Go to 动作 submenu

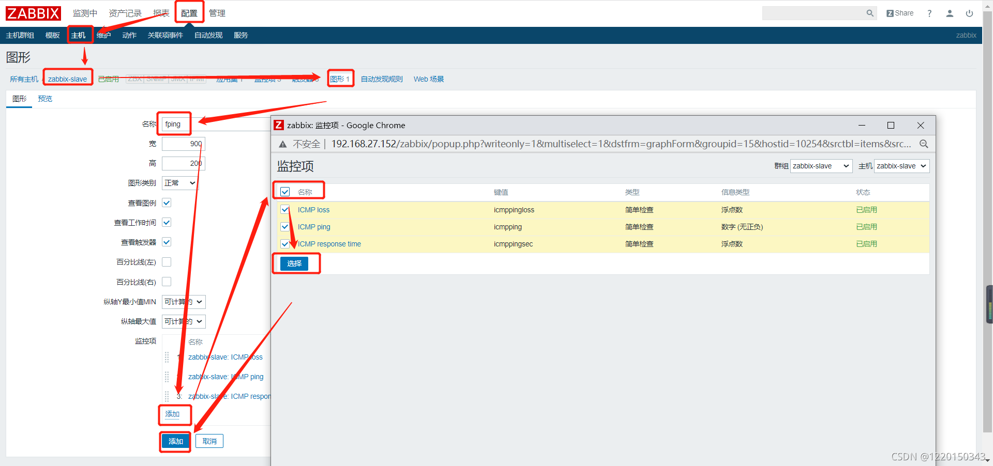tap(129, 35)
